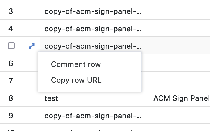
Task: Select row number 4
Action: pyautogui.click(x=11, y=28)
